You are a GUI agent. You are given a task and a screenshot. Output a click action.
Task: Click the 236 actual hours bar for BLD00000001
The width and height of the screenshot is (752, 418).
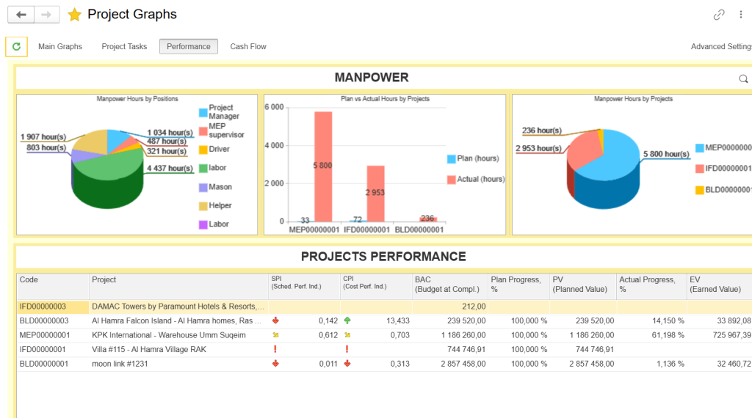tap(428, 219)
